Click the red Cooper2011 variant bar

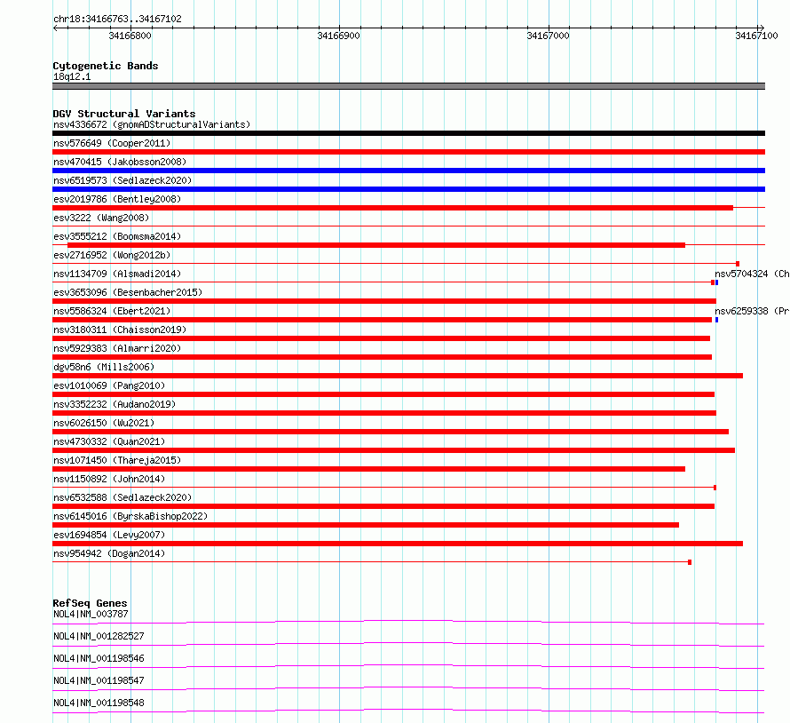click(408, 152)
